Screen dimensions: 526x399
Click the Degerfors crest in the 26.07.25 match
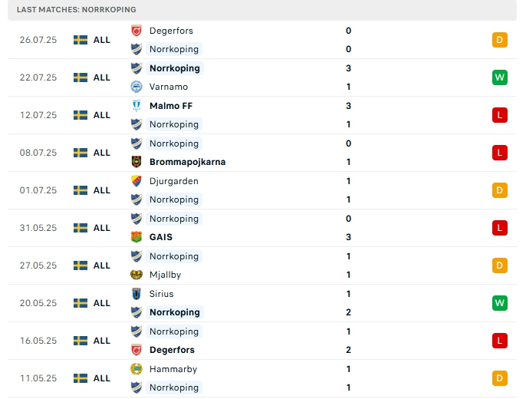tap(136, 31)
